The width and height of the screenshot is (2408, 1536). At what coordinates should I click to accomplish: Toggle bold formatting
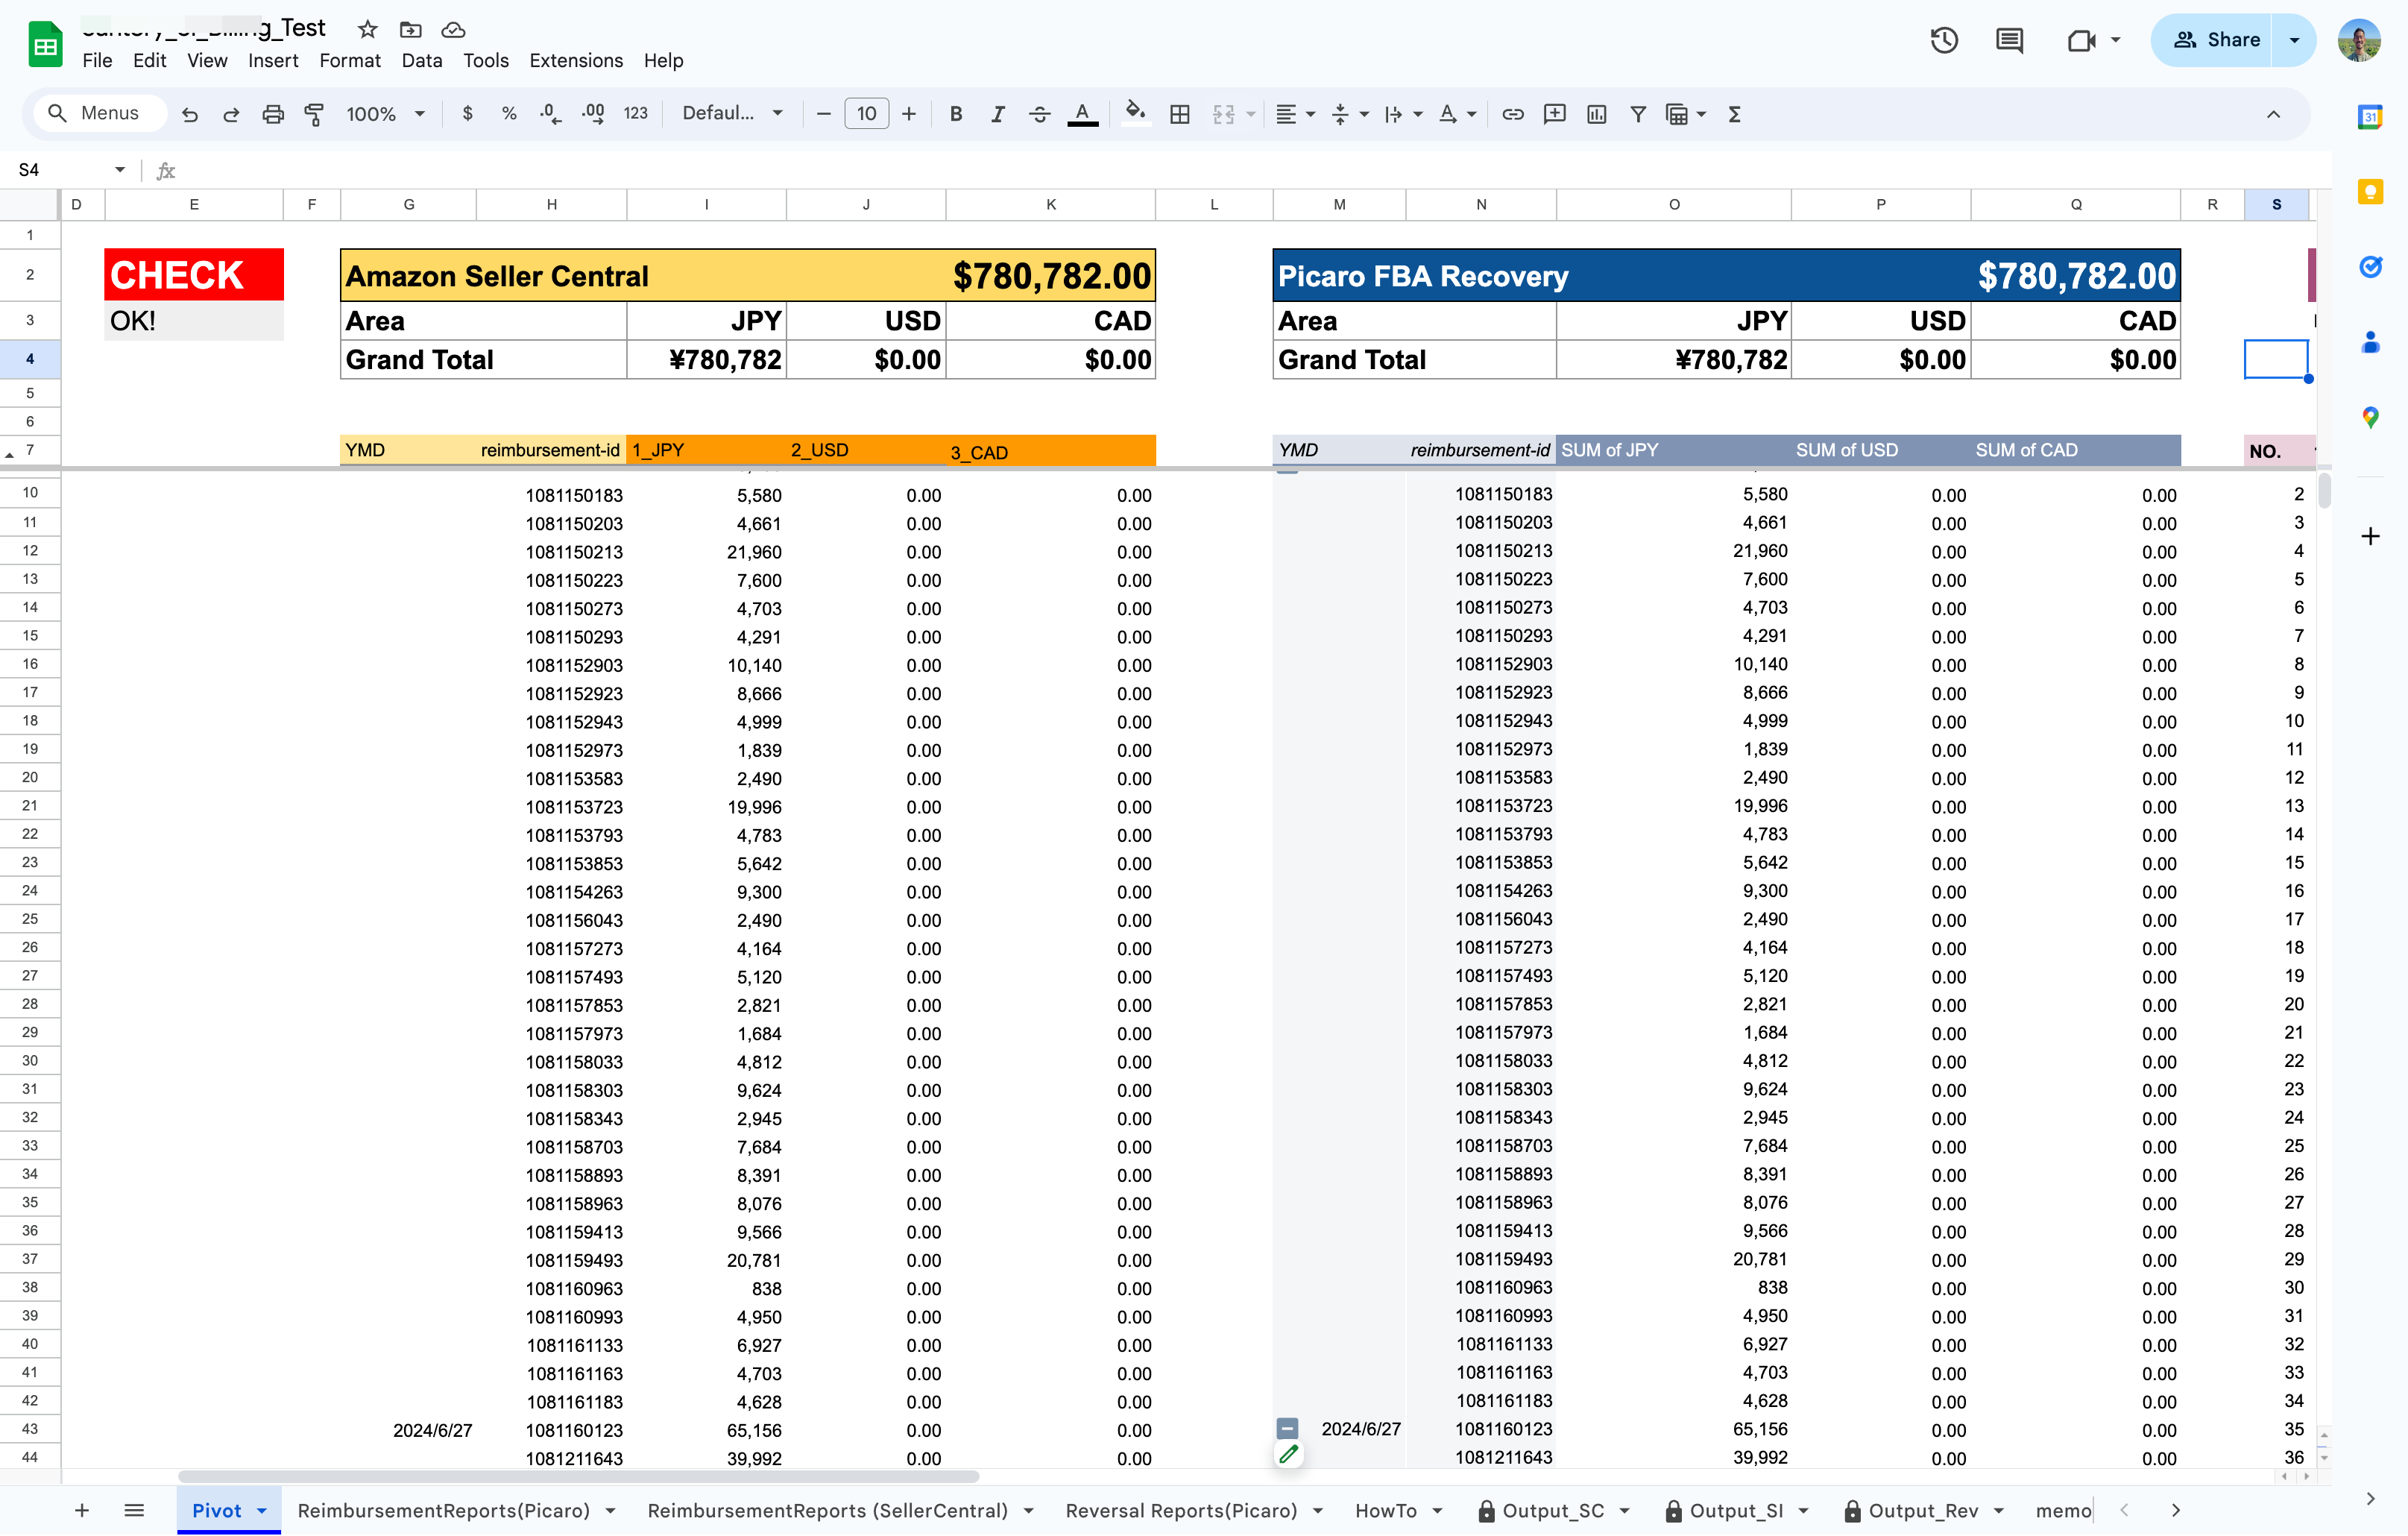[x=956, y=114]
